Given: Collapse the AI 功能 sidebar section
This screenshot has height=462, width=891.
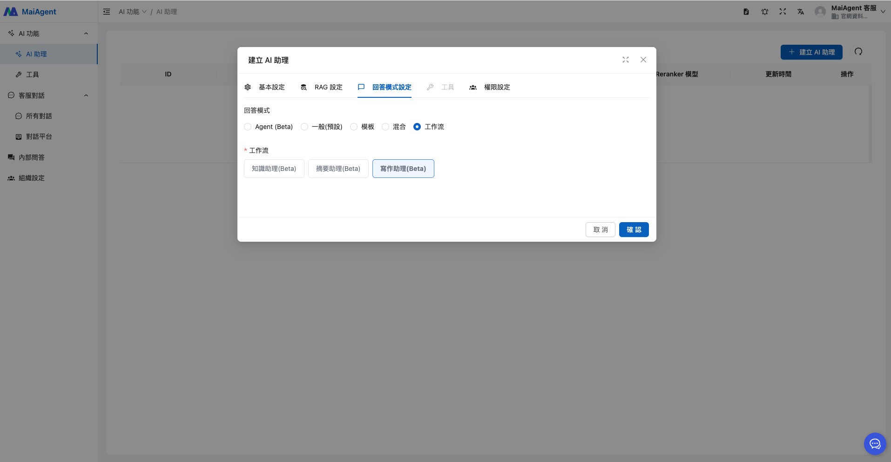Looking at the screenshot, I should (x=86, y=34).
